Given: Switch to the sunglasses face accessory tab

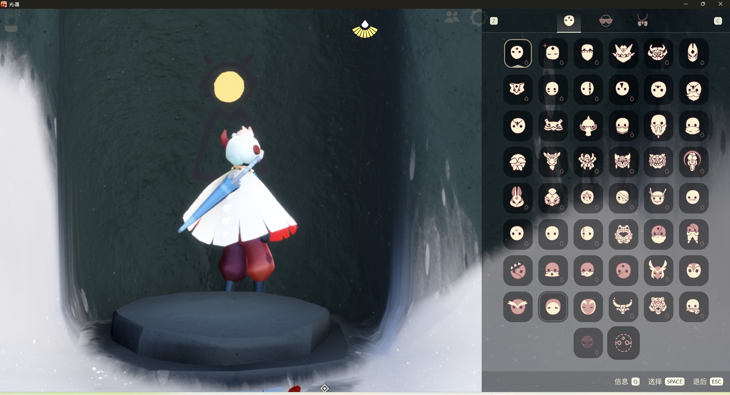Looking at the screenshot, I should [606, 21].
